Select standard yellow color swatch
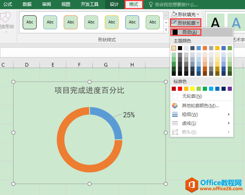Viewport: 245px width, 195px height. [192, 89]
